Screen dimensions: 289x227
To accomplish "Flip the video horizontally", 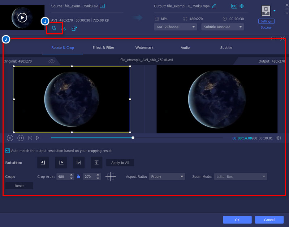I will click(x=78, y=163).
